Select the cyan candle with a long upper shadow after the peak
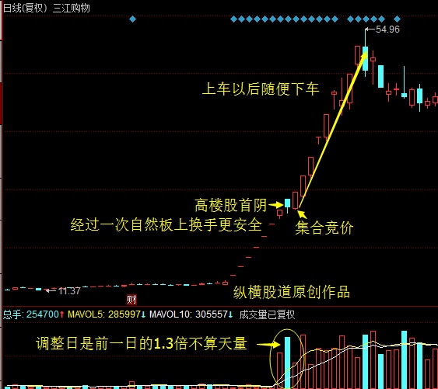The image size is (438, 389). [x=404, y=82]
